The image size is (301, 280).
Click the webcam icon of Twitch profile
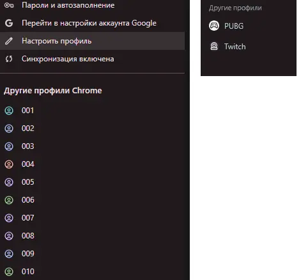pyautogui.click(x=214, y=46)
